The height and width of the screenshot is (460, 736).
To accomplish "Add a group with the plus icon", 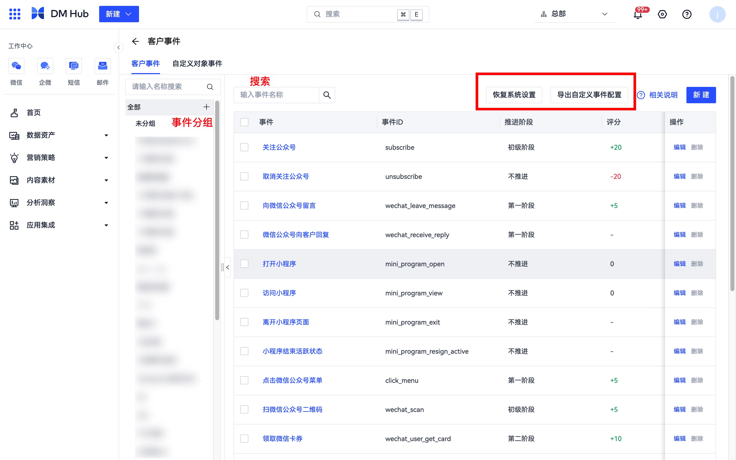I will [206, 107].
